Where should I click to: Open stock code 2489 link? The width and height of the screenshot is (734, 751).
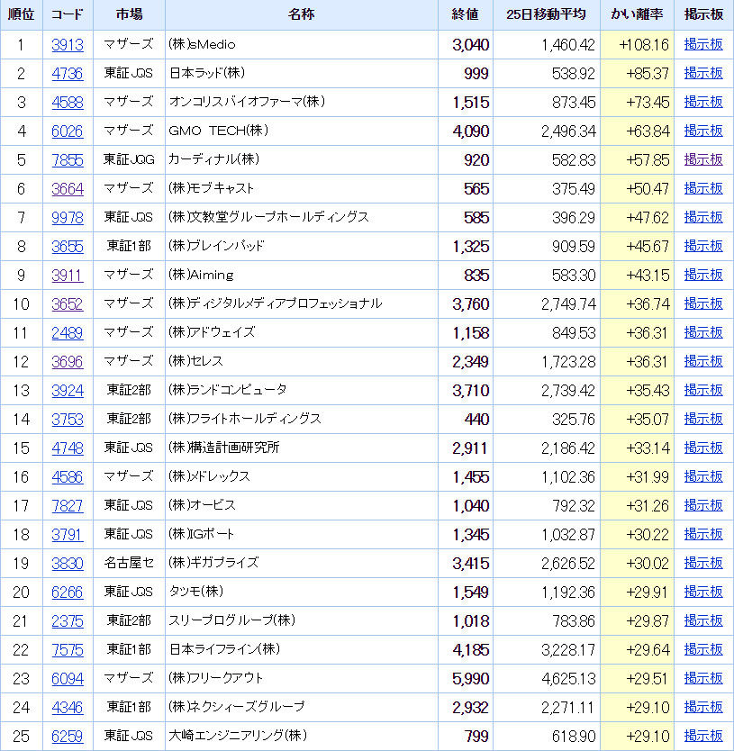(68, 332)
